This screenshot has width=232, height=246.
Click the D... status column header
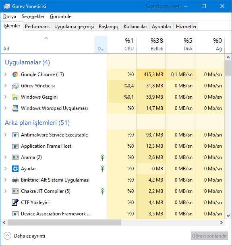101,45
